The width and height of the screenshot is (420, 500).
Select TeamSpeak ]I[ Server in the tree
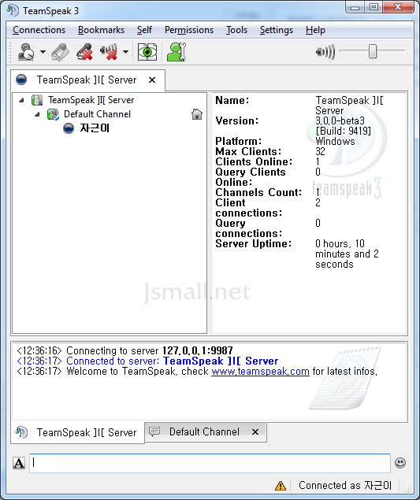click(91, 100)
